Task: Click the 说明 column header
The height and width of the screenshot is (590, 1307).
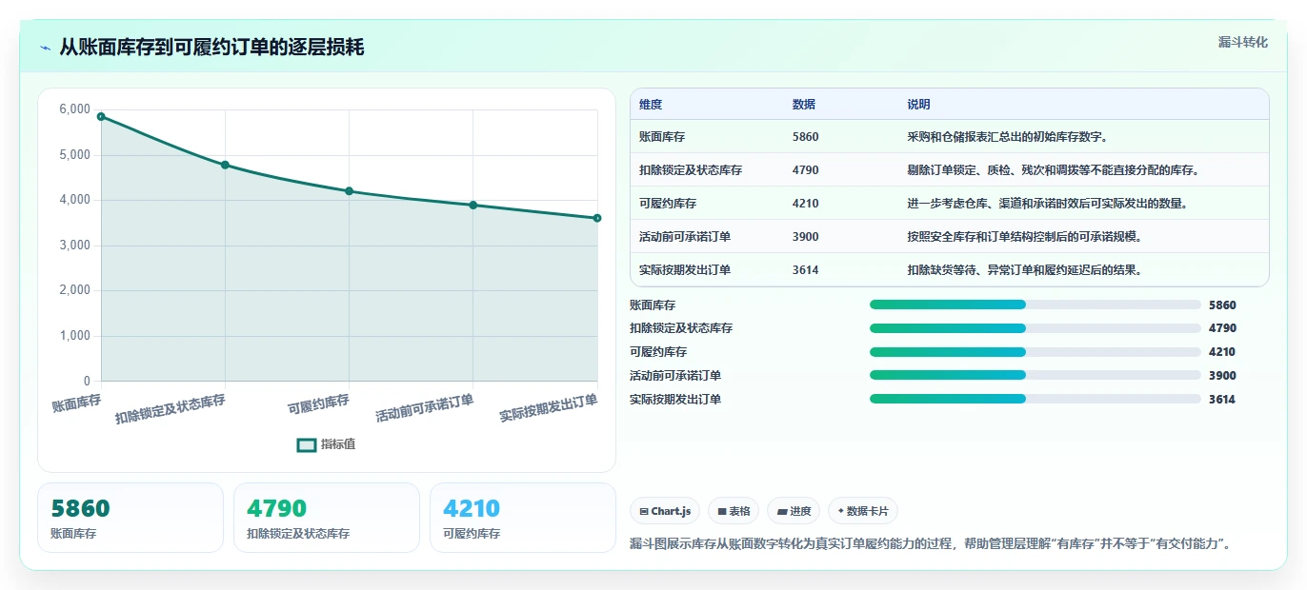Action: [918, 105]
